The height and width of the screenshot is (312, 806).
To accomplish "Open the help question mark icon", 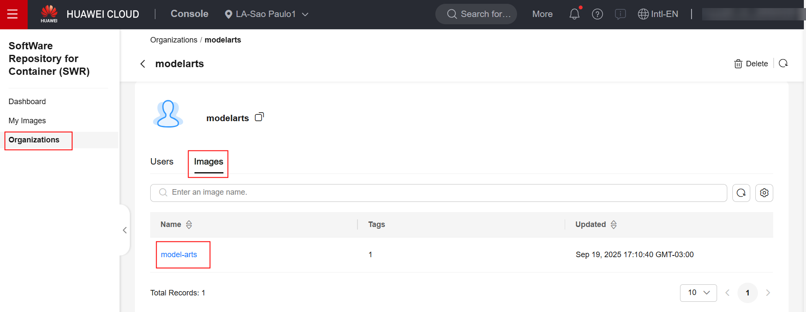I will click(x=597, y=14).
